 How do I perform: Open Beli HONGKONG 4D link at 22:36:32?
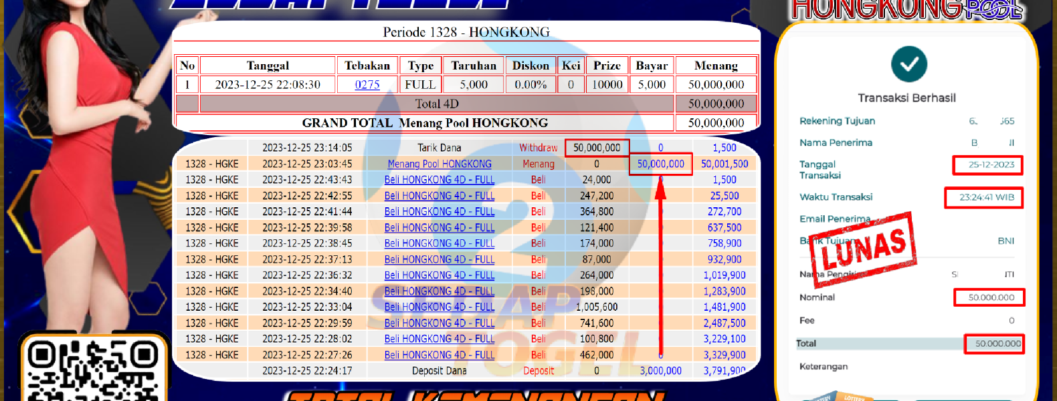[x=440, y=275]
